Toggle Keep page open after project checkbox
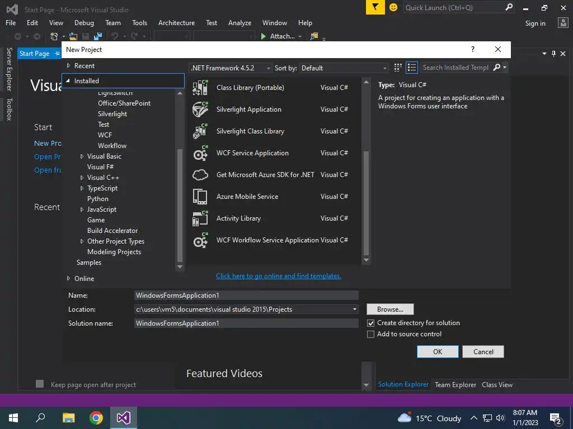This screenshot has width=573, height=429. [x=40, y=384]
